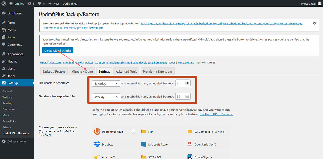Show help for UpdraftPlus Vault question mark
This screenshot has width=323, height=159.
[x=134, y=132]
